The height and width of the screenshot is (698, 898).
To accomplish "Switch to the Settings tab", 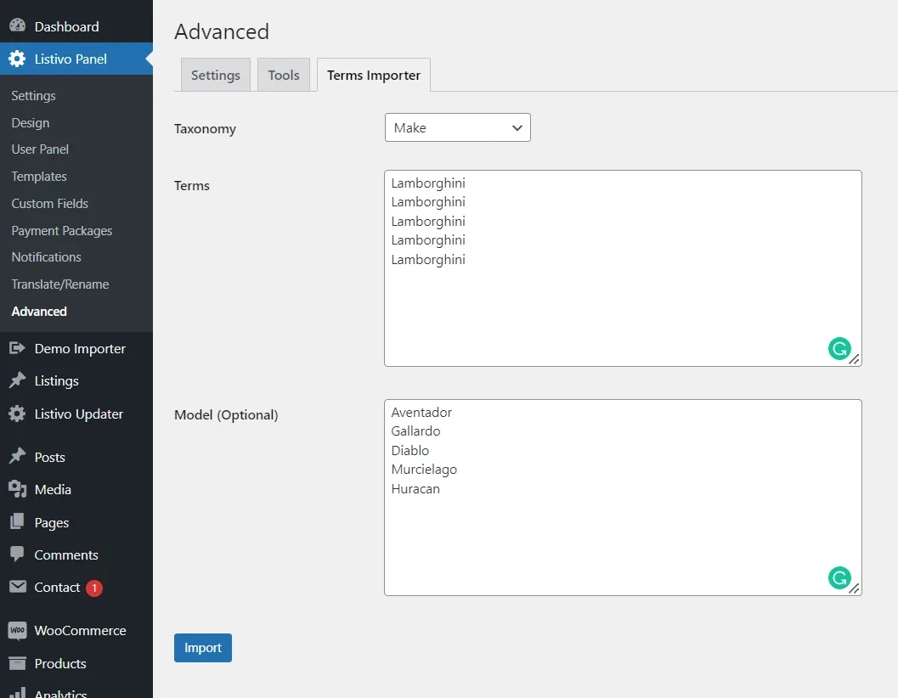I will point(215,75).
